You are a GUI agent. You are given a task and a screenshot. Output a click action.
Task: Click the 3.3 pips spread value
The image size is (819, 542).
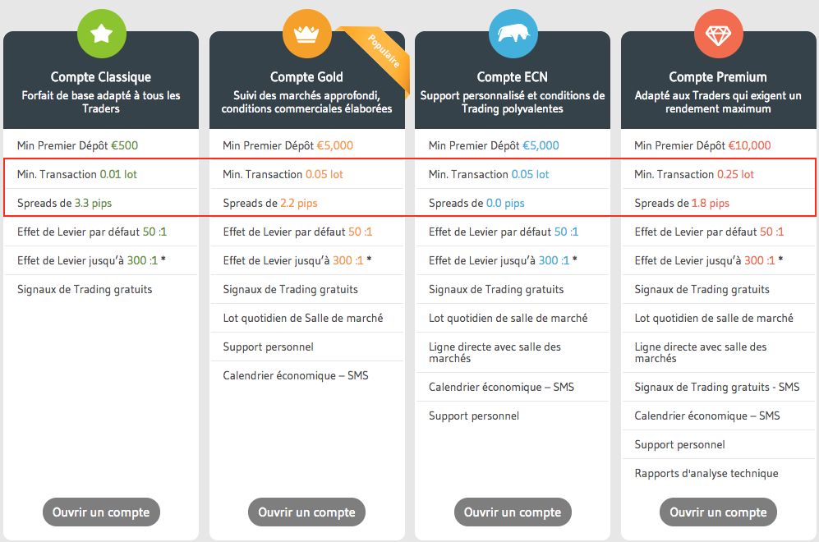[x=93, y=203]
